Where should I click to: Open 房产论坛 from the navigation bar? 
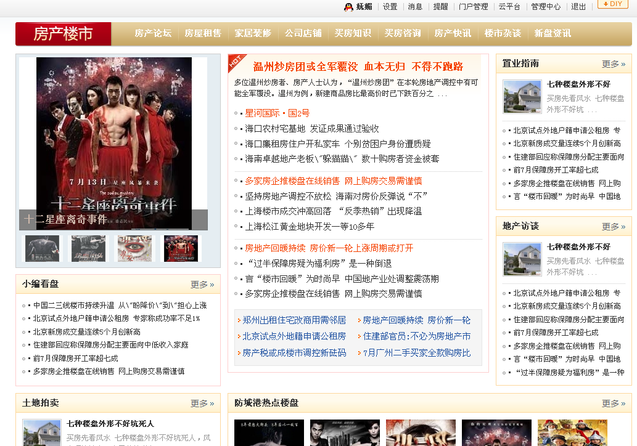coord(152,33)
